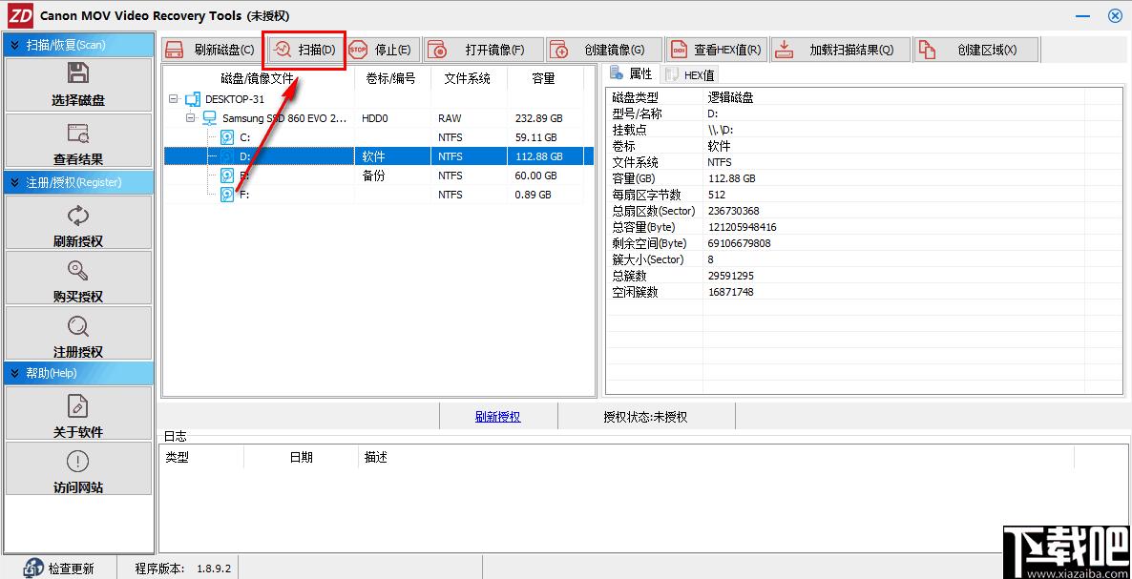The image size is (1132, 579).
Task: Click the 授权状态:未授权 status text
Action: pyautogui.click(x=645, y=417)
